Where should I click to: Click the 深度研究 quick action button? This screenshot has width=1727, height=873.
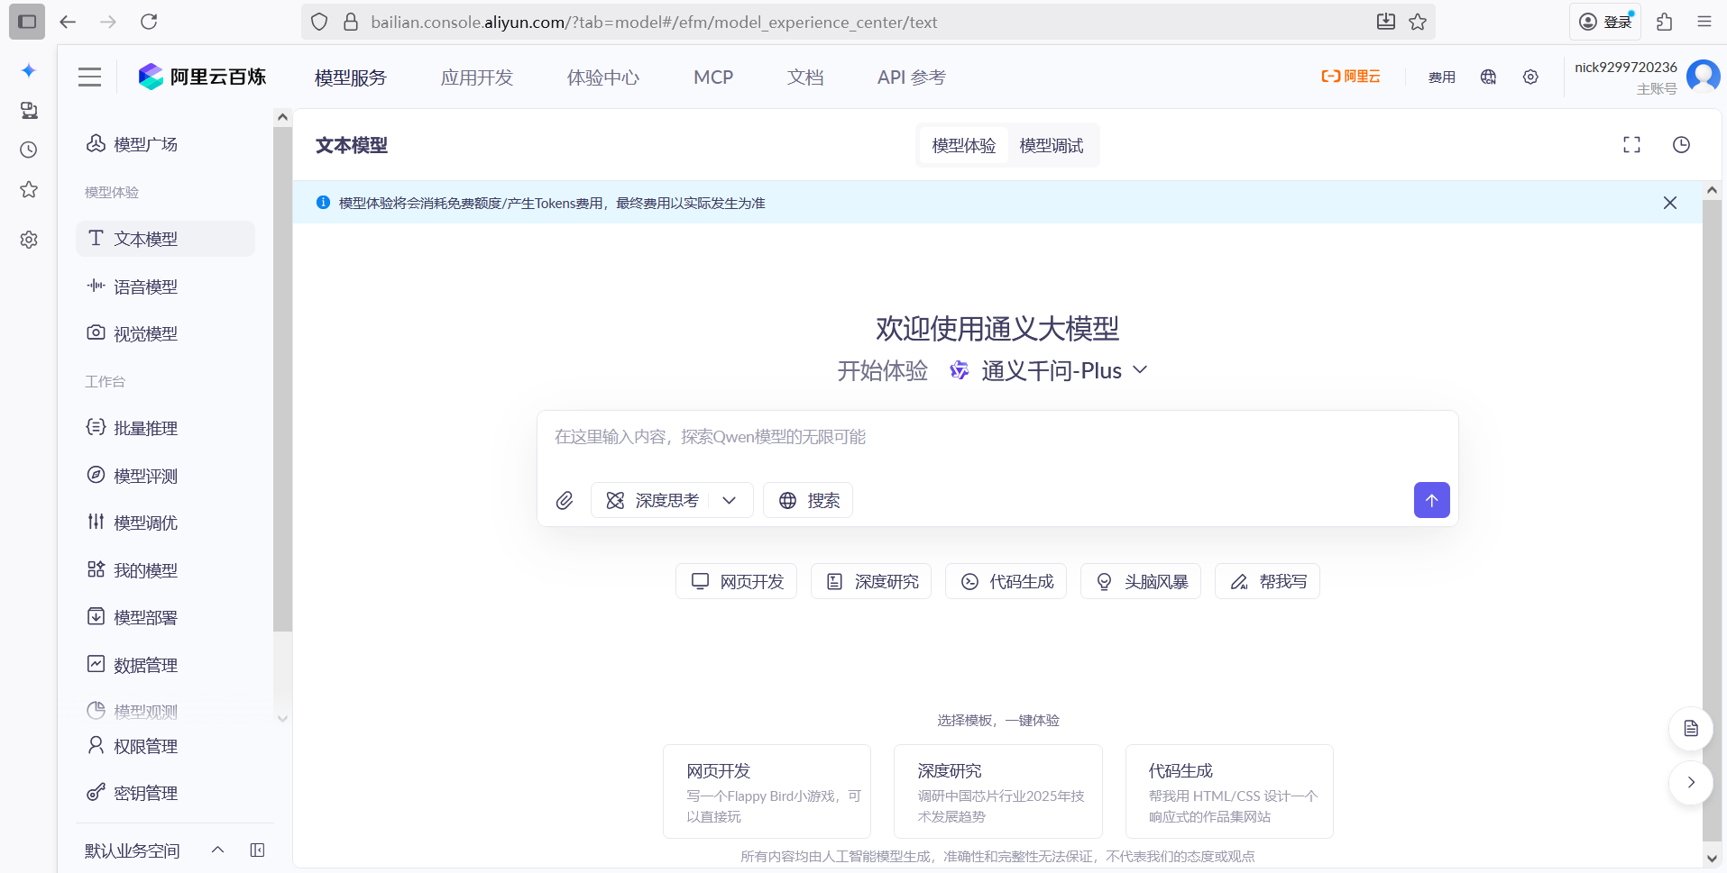(x=871, y=581)
